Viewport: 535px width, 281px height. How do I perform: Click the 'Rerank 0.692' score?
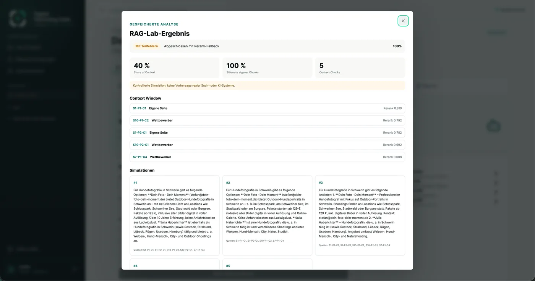point(392,145)
